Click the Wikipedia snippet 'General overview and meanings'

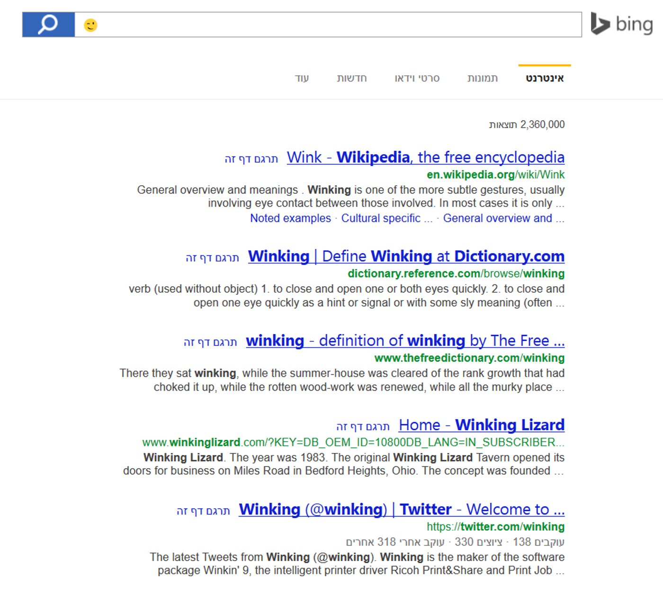click(351, 197)
